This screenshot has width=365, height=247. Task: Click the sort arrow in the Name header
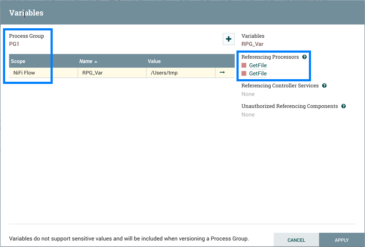tap(96, 62)
